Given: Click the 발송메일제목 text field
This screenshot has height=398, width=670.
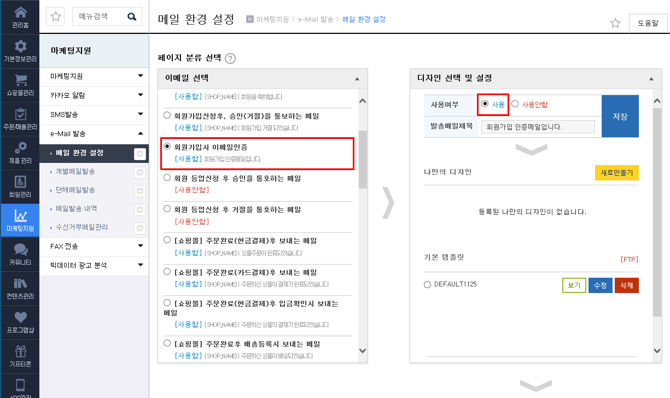Looking at the screenshot, I should [538, 127].
